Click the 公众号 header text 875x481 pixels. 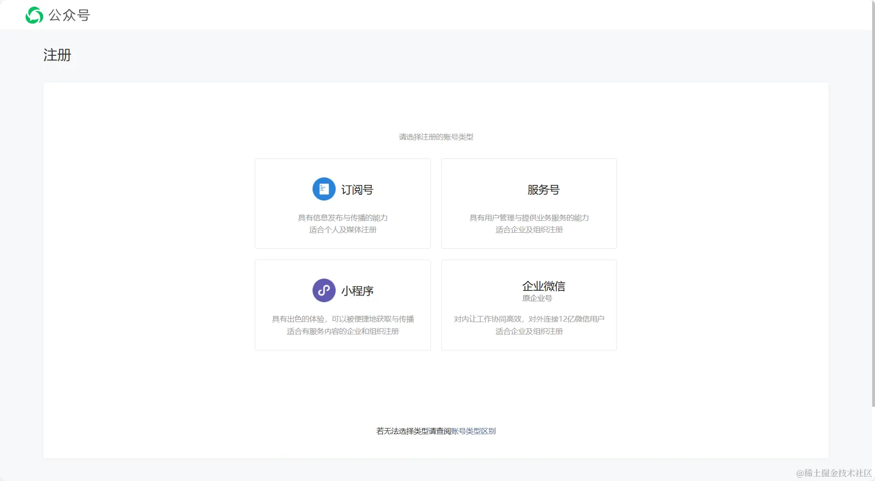click(x=69, y=15)
